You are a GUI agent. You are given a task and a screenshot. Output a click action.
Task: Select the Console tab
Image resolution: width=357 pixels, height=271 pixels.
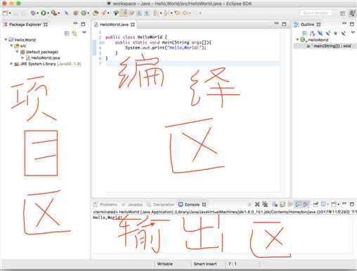192,204
